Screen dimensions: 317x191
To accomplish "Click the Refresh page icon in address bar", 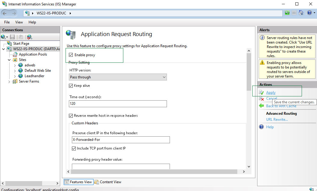I will (x=287, y=13).
